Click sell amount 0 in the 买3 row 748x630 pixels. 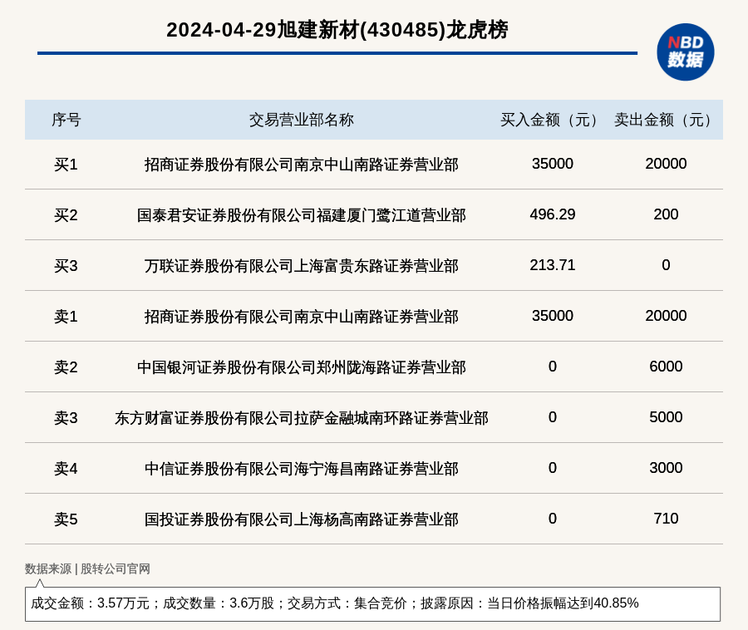(666, 264)
